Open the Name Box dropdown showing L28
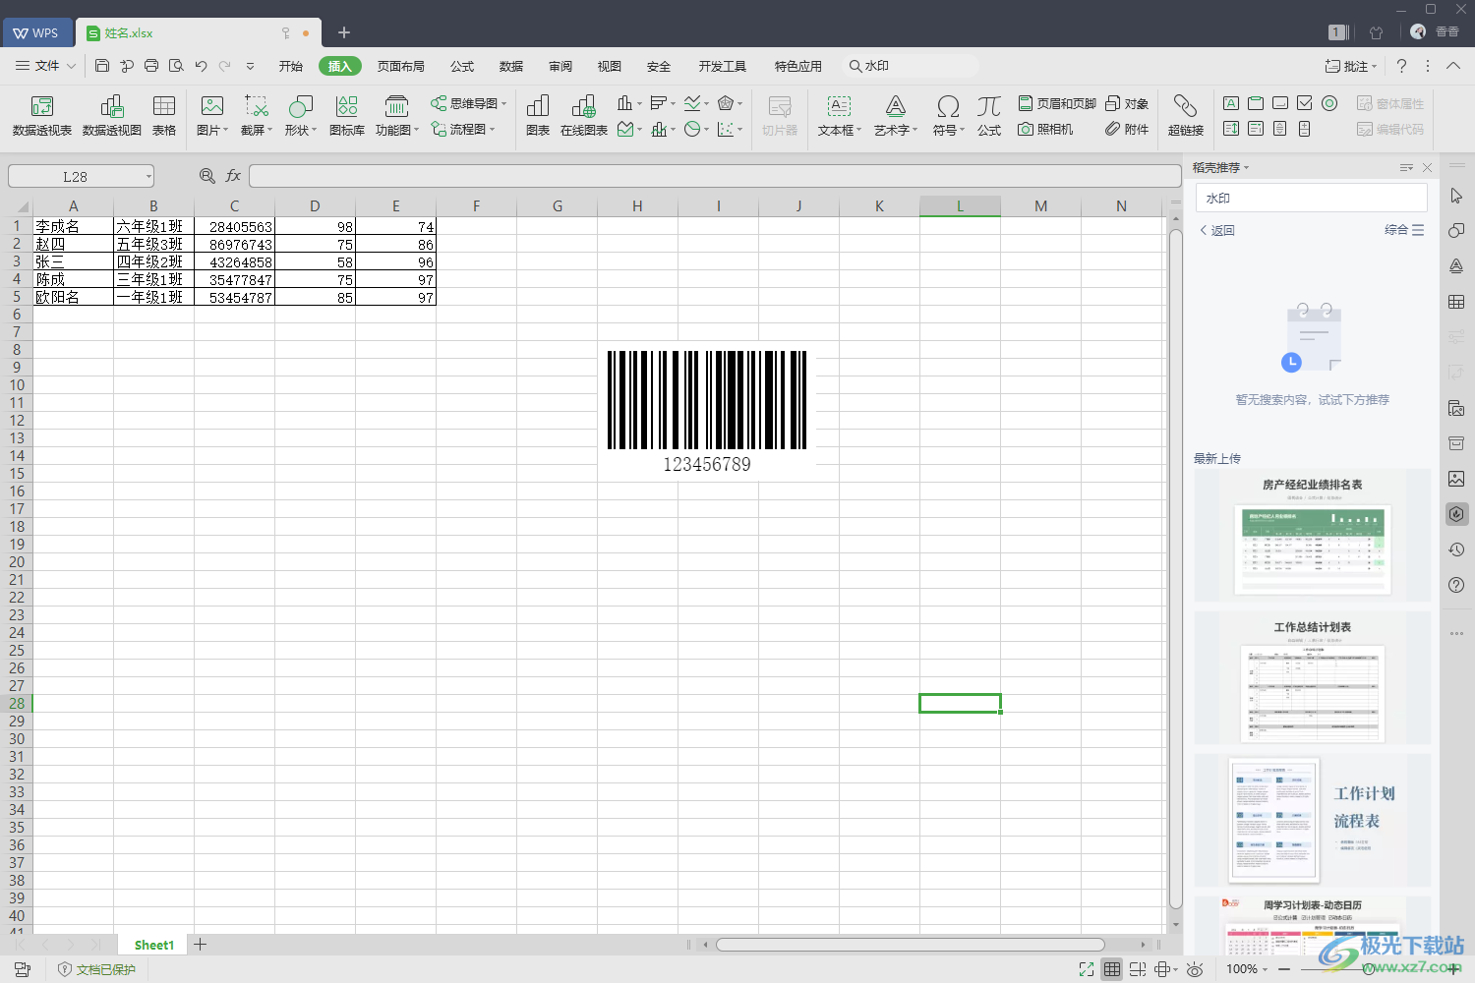The image size is (1475, 983). click(148, 177)
